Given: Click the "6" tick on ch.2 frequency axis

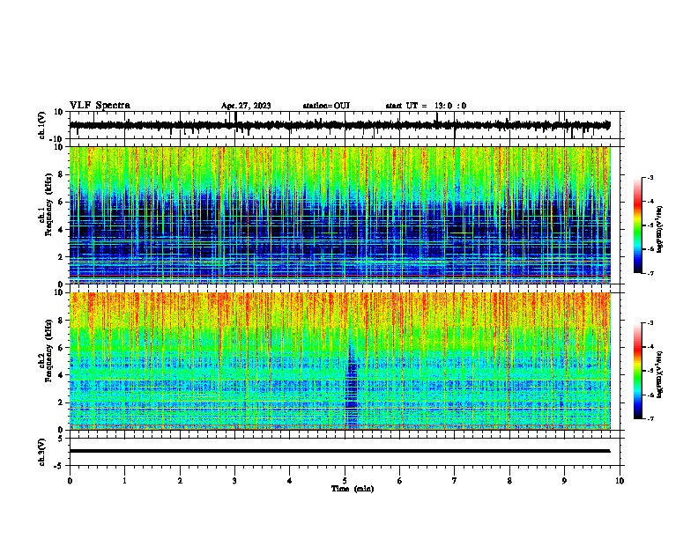Looking at the screenshot, I should click(x=62, y=347).
